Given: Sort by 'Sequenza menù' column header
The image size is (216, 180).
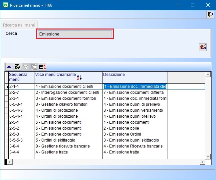Looking at the screenshot, I should [x=21, y=77].
